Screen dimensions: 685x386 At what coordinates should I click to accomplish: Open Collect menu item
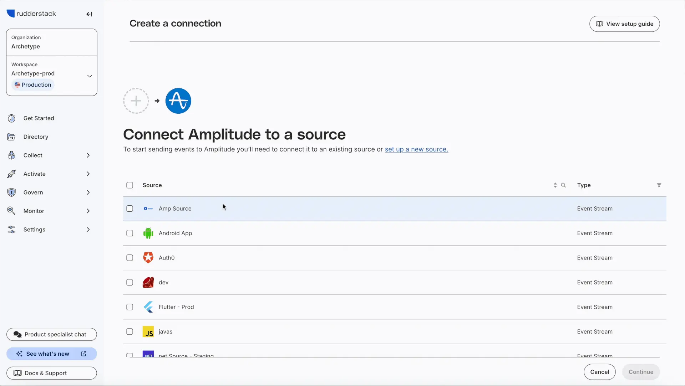(x=33, y=155)
